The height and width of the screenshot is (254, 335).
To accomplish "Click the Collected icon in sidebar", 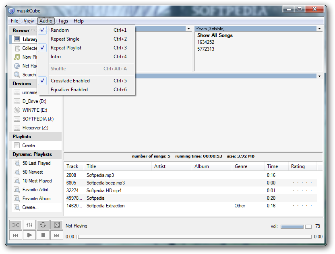I will point(17,48).
